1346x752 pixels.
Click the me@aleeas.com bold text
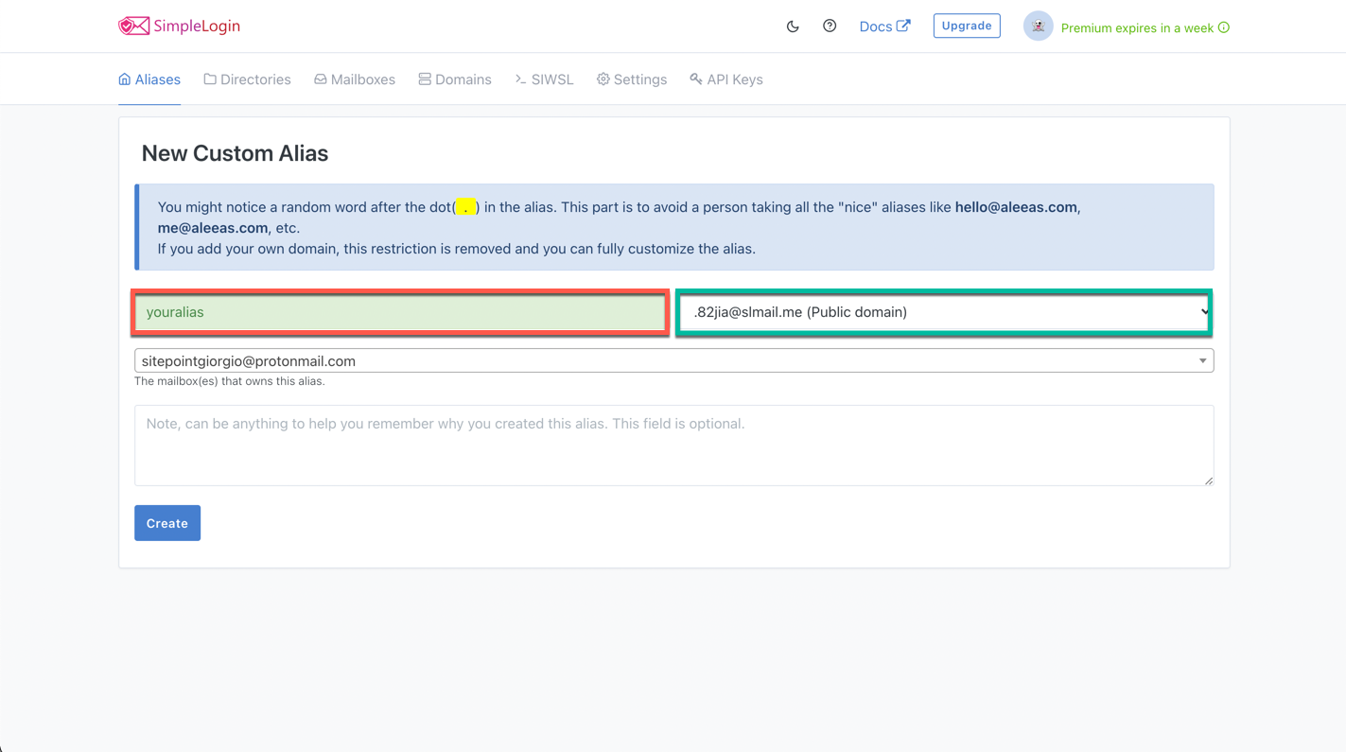(x=213, y=228)
